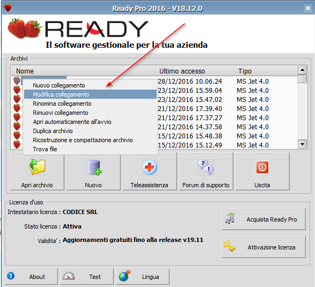
Task: Click the archive list scroll up arrow
Action: click(x=302, y=70)
